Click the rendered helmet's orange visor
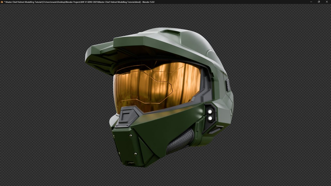 tap(157, 87)
